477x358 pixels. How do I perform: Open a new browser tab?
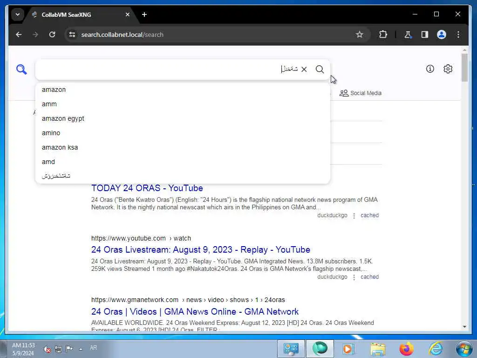click(144, 14)
